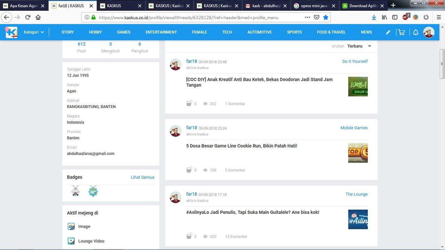Open the FOOD & TRAVEL menu
This screenshot has width=445, height=250.
331,32
